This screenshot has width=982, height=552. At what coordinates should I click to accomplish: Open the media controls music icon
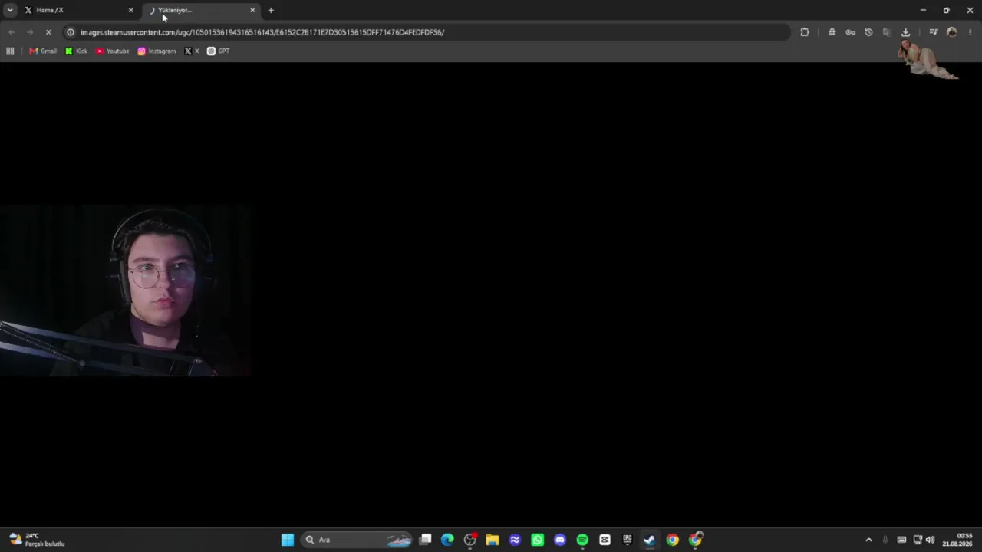tap(933, 32)
